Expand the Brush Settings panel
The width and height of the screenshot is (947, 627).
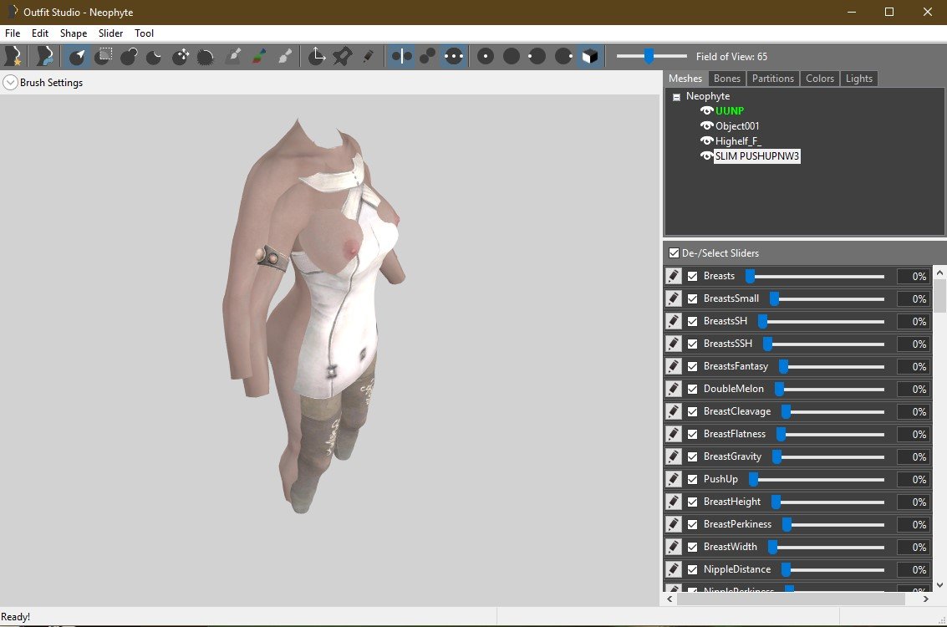10,83
